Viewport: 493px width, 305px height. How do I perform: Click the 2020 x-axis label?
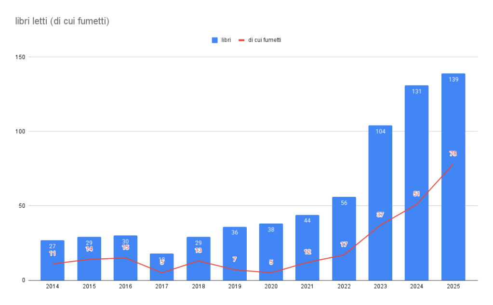pyautogui.click(x=271, y=287)
